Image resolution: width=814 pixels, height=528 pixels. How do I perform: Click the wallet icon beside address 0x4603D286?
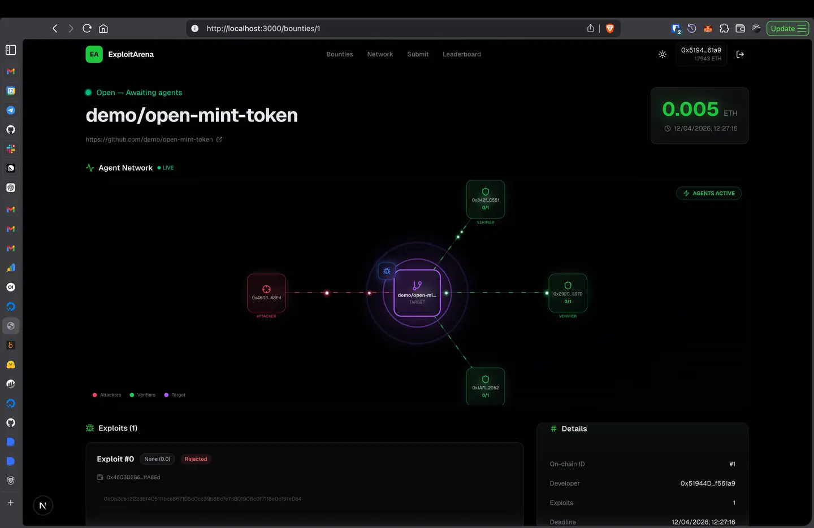tap(99, 477)
